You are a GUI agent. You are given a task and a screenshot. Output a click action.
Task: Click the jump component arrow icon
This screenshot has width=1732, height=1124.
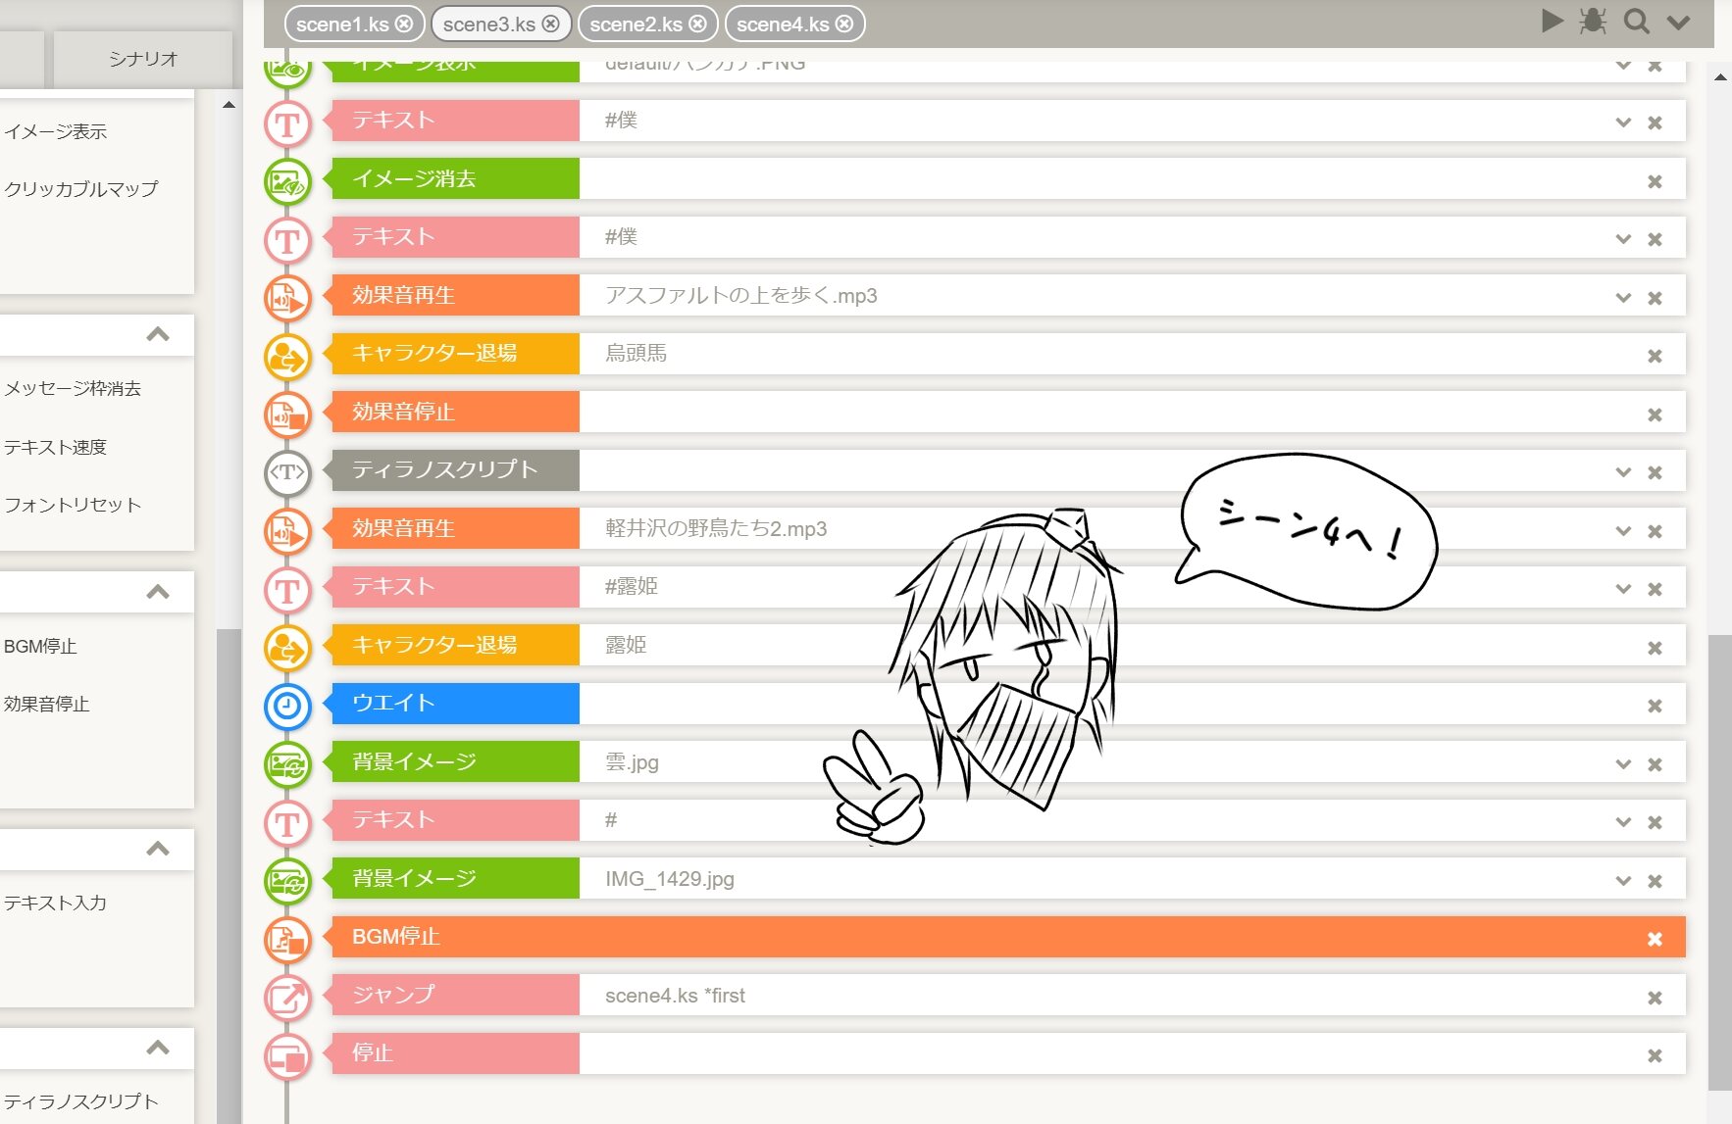click(287, 998)
